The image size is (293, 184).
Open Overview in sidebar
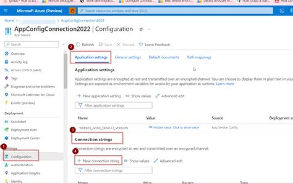click(x=18, y=53)
